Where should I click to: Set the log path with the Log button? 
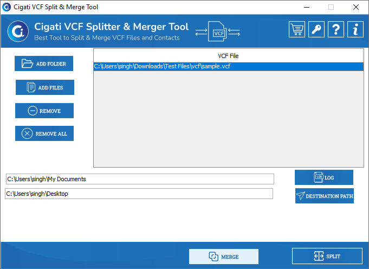point(324,177)
